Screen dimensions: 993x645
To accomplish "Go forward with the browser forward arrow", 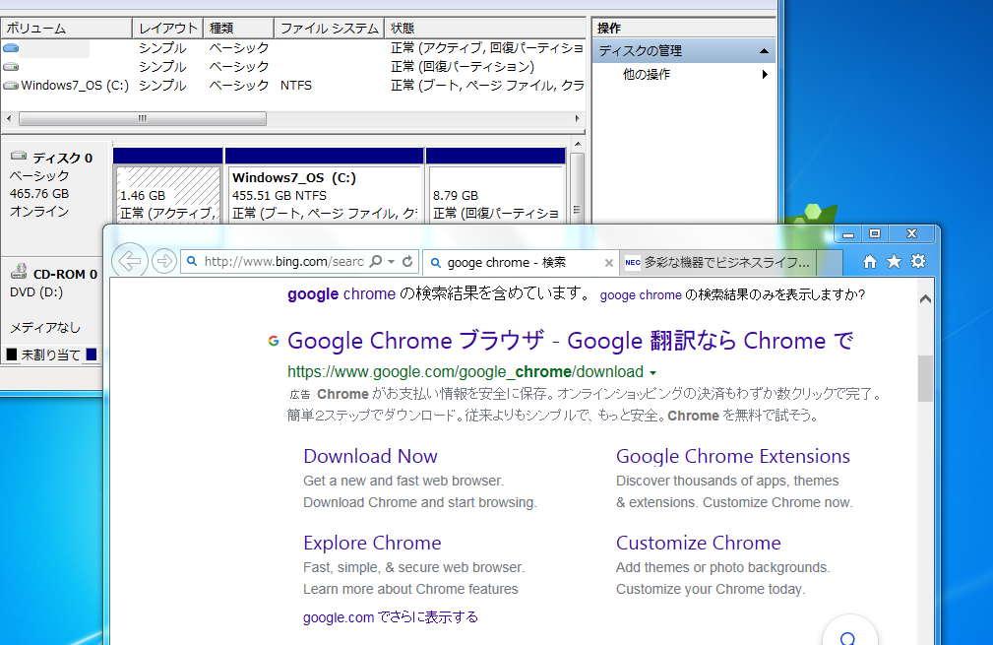I will [x=164, y=261].
